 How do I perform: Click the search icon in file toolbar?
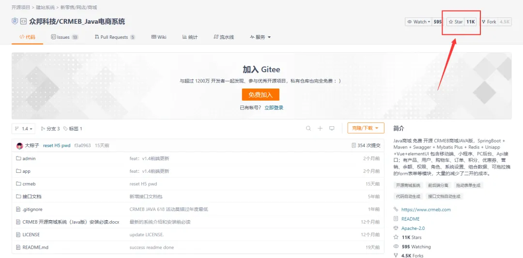click(308, 128)
